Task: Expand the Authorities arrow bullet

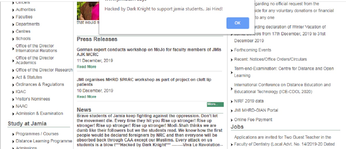Action: coord(13,10)
